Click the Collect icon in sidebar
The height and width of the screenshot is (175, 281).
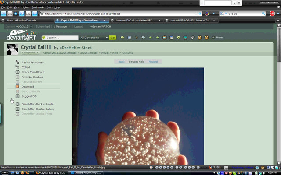pos(18,67)
